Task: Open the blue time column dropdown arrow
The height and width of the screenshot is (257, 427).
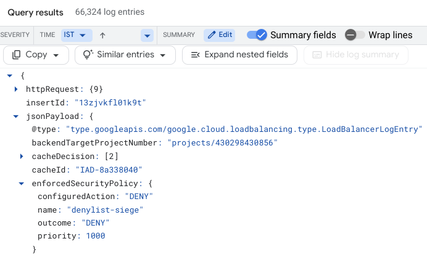Action: click(x=147, y=36)
